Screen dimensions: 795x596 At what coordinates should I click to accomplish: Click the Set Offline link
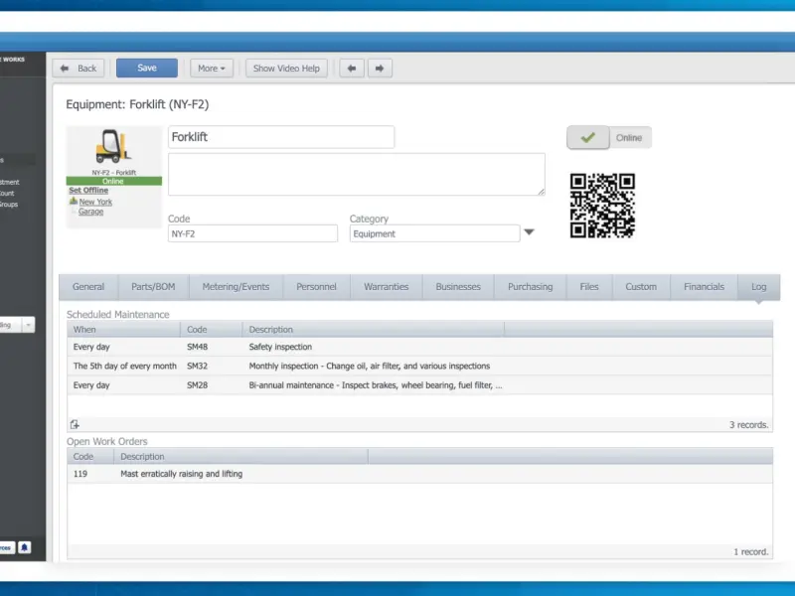88,190
